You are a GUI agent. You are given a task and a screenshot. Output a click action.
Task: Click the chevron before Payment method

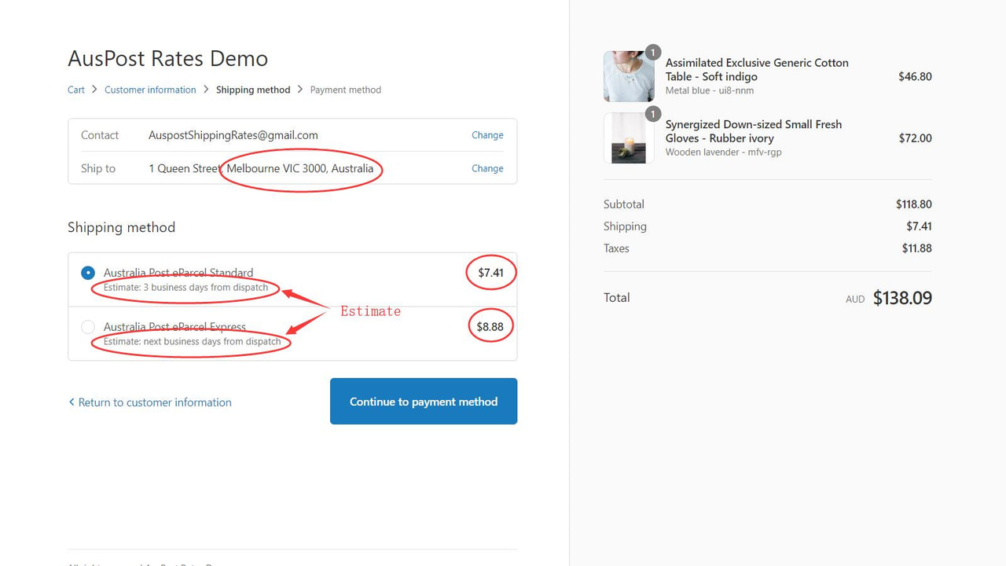click(x=299, y=90)
